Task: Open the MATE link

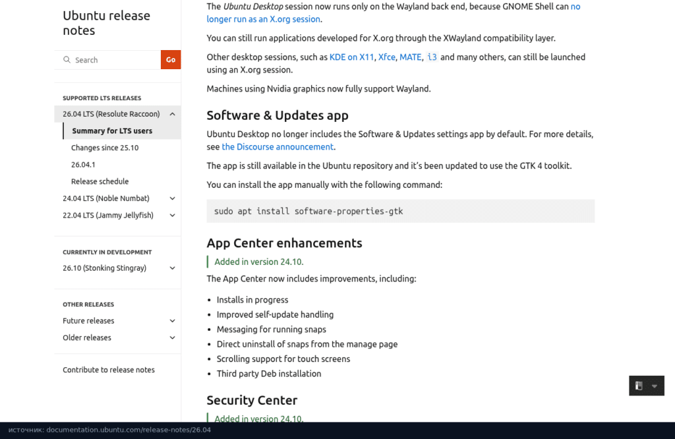Action: point(410,57)
